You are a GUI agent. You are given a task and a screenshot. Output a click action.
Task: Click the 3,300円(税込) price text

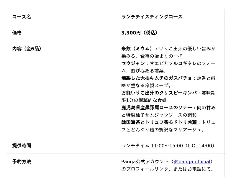point(139,33)
